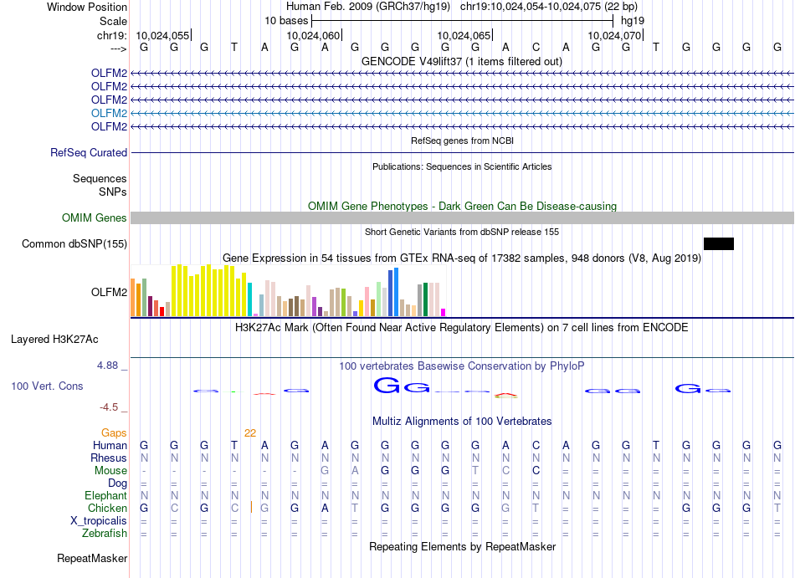795x578 pixels.
Task: Click the light-blue OLFM2 transcript label
Action: coord(109,113)
